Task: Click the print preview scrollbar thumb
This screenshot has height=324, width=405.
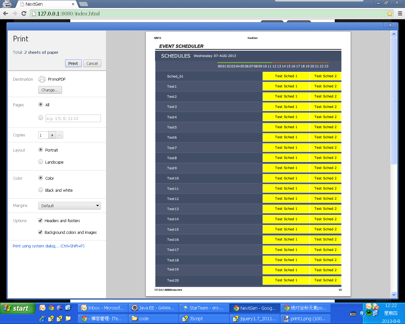Action: point(394,101)
